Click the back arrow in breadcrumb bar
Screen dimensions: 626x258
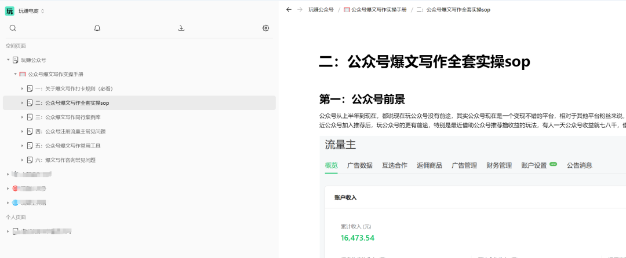[x=289, y=10]
